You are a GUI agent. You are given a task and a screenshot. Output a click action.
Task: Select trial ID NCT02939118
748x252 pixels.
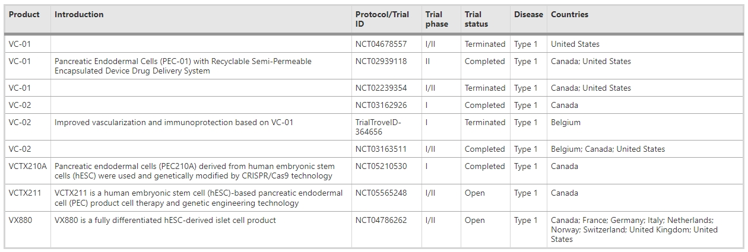381,62
